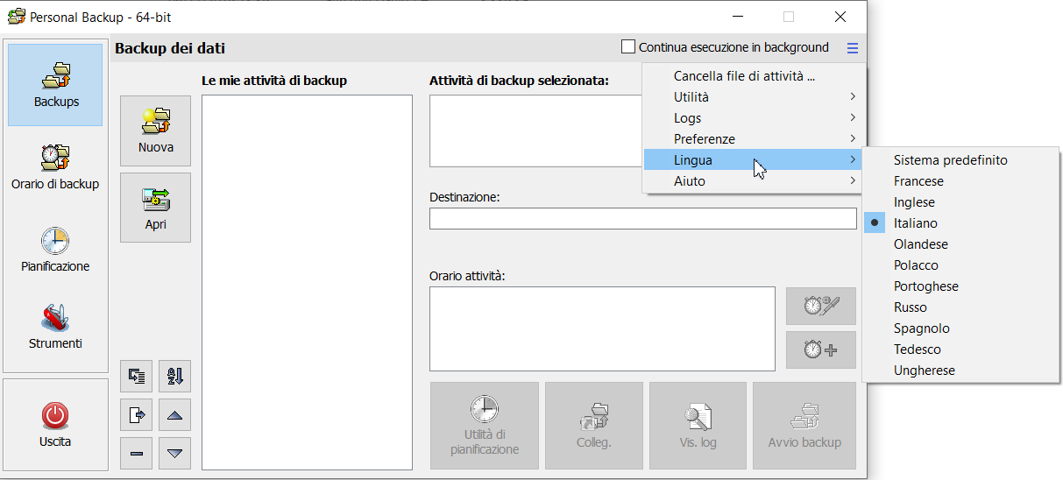This screenshot has height=480, width=1063.
Task: Switch language to Portoghese
Action: [961, 286]
